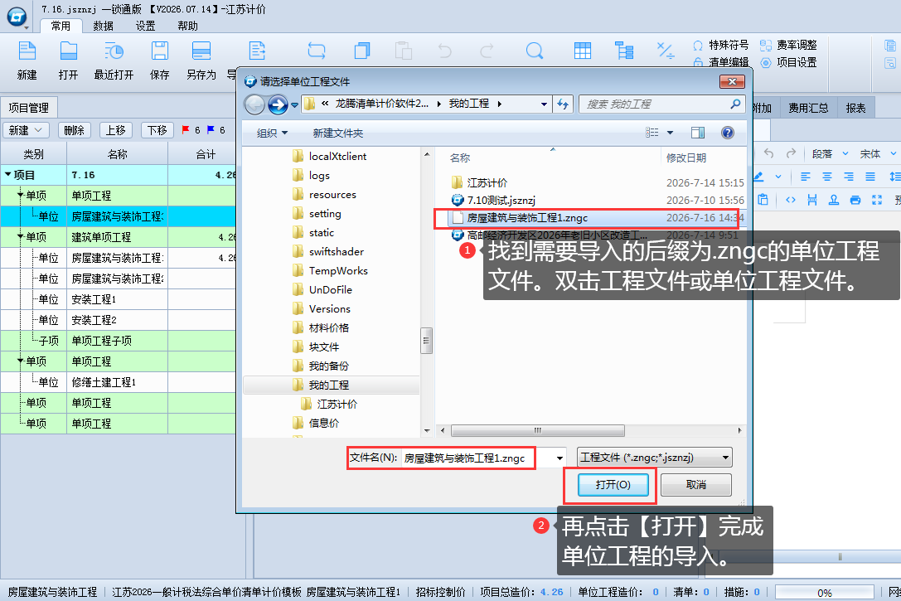This screenshot has width=901, height=601.
Task: Click the 打开 (Open) icon in ribbon
Action: click(68, 51)
